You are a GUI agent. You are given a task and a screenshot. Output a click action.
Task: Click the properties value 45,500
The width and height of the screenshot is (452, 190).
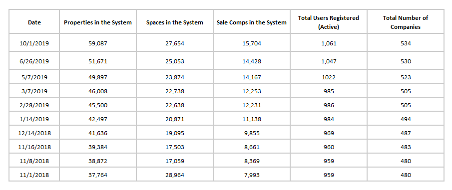pyautogui.click(x=98, y=105)
